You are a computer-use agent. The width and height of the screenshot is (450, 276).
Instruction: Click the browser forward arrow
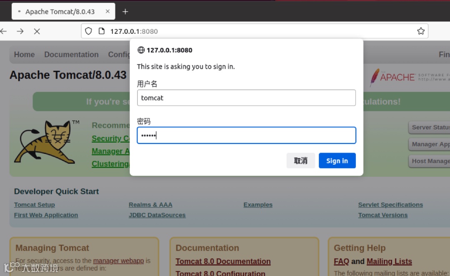click(20, 31)
